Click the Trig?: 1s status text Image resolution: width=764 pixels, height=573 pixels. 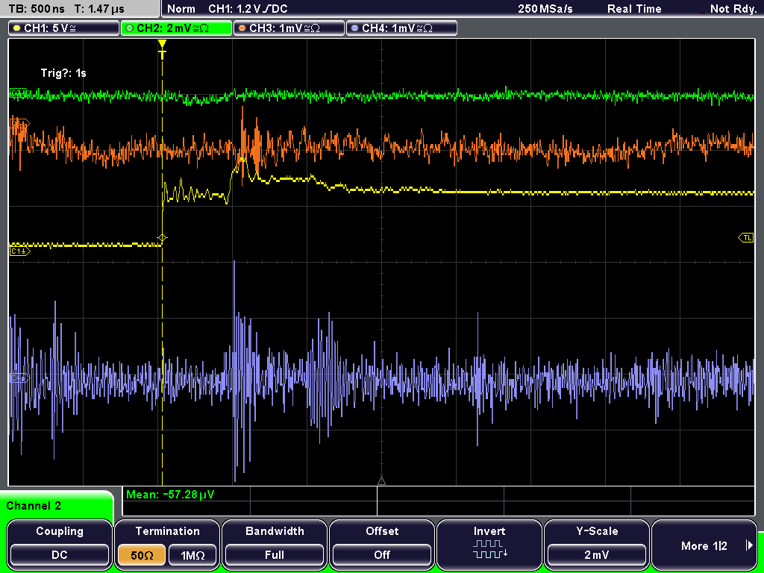pyautogui.click(x=63, y=73)
